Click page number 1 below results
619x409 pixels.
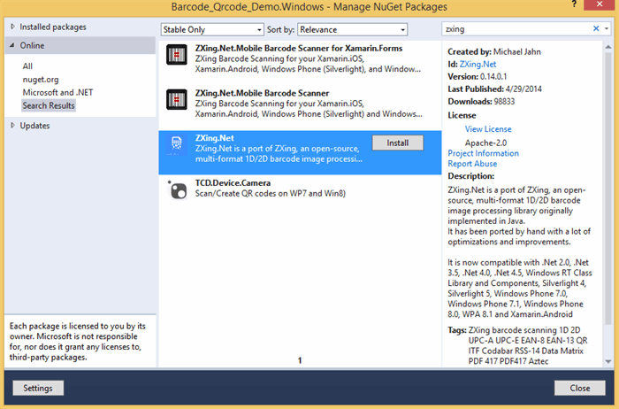(300, 360)
